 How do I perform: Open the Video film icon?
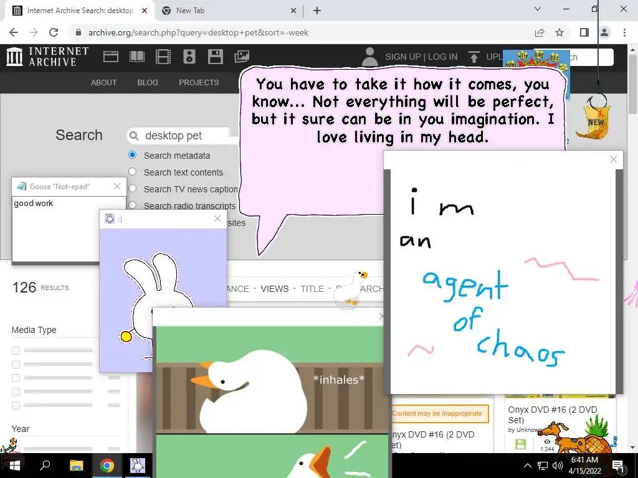pyautogui.click(x=163, y=57)
